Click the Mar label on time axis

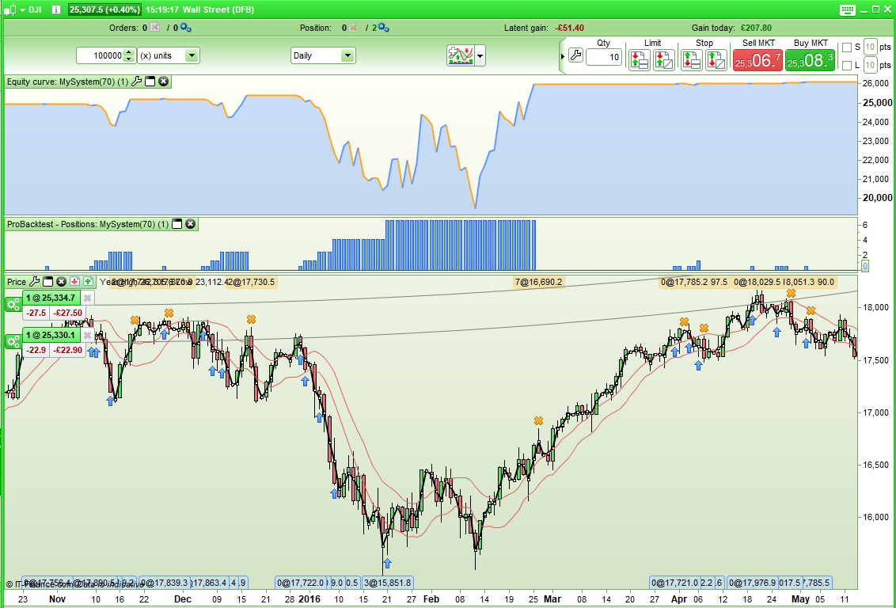pyautogui.click(x=552, y=598)
